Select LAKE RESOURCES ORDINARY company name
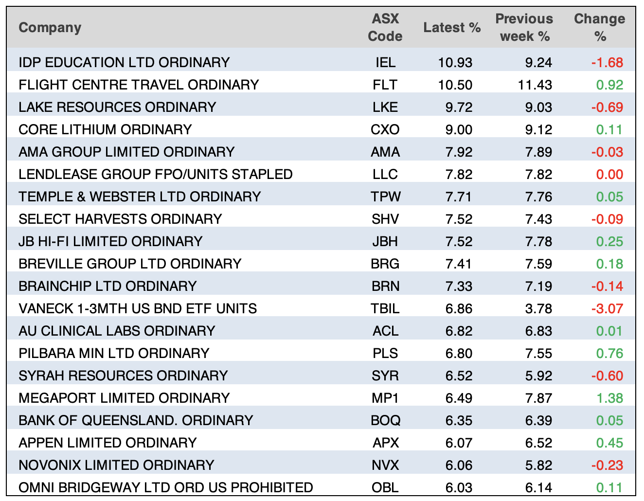The image size is (644, 501). click(117, 107)
